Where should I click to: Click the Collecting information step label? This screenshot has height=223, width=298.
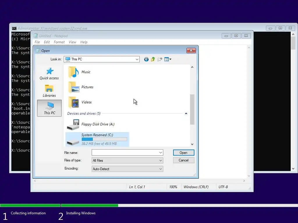point(28,213)
